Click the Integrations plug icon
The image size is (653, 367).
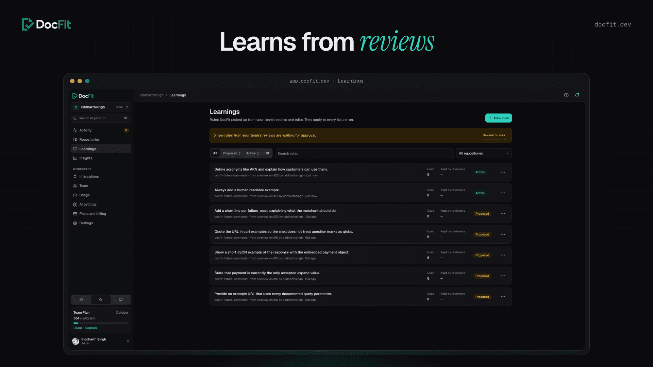coord(75,176)
